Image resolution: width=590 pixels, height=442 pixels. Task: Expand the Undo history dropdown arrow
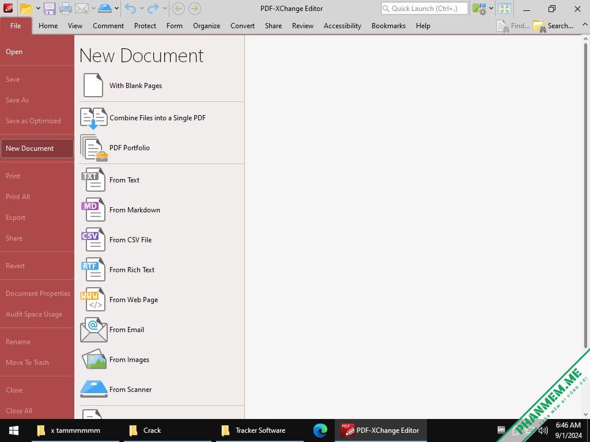(142, 8)
